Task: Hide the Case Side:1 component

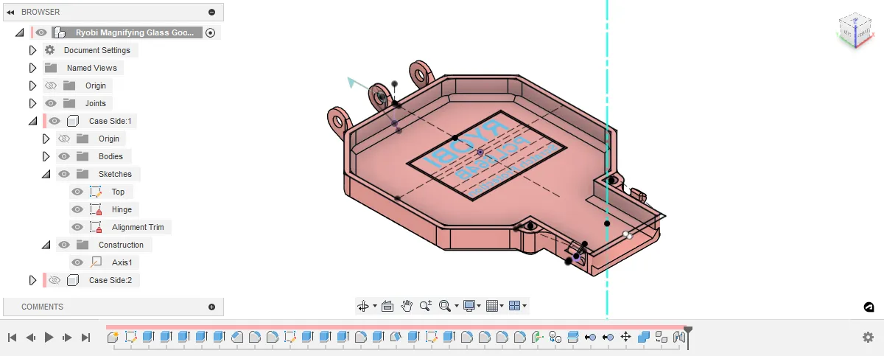Action: [55, 121]
